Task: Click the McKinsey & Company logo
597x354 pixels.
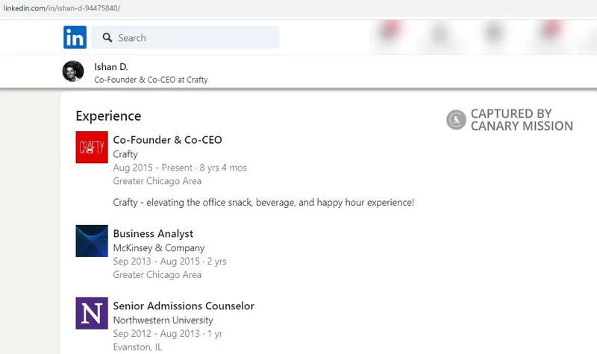Action: point(92,241)
